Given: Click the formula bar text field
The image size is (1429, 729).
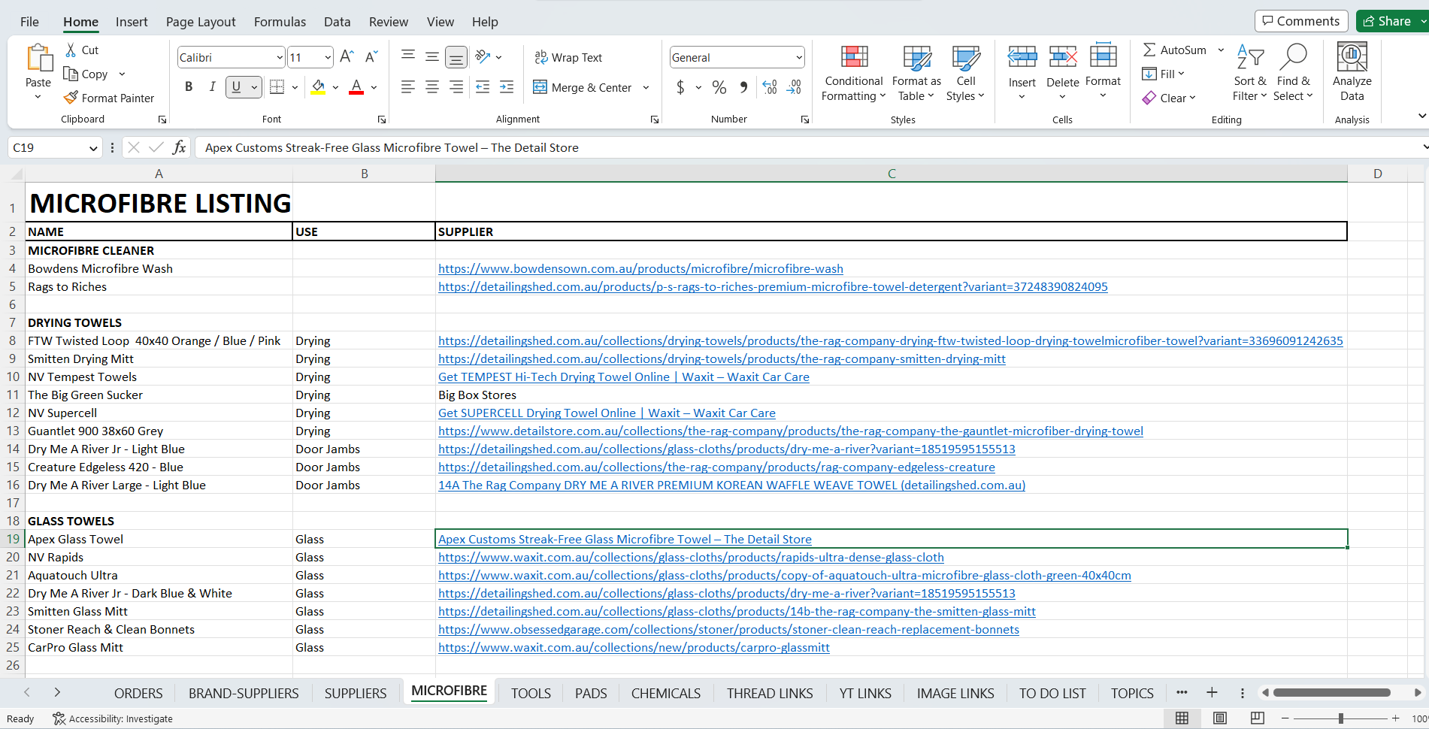Looking at the screenshot, I should 808,147.
